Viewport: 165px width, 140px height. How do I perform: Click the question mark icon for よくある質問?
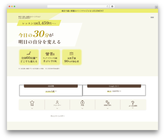point(133,103)
